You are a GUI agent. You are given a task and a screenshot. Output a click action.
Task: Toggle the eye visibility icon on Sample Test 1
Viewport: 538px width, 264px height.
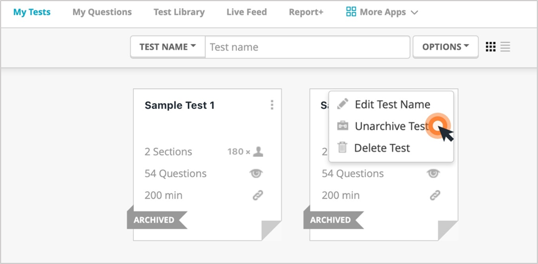[x=256, y=174]
